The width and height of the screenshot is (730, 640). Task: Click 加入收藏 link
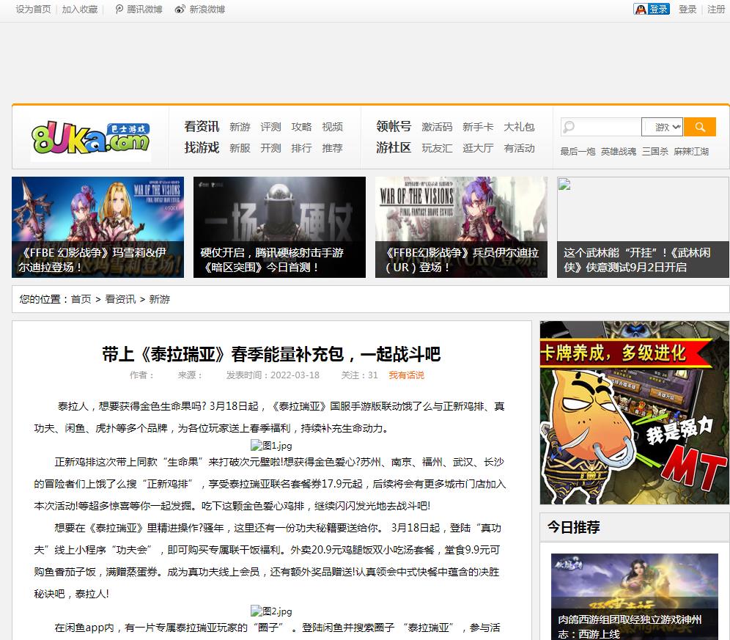pyautogui.click(x=80, y=9)
